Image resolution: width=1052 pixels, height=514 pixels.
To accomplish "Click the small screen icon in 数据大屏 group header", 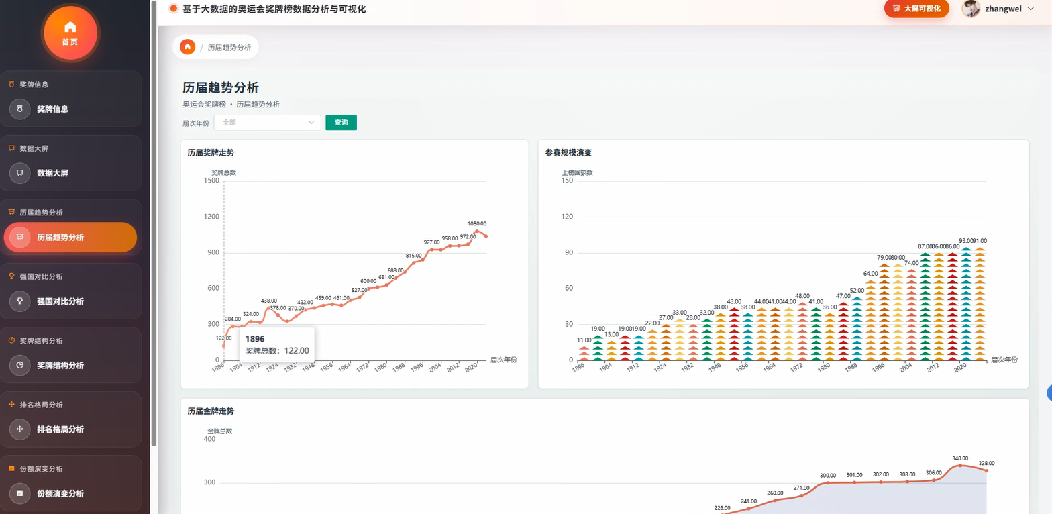I will pyautogui.click(x=11, y=148).
